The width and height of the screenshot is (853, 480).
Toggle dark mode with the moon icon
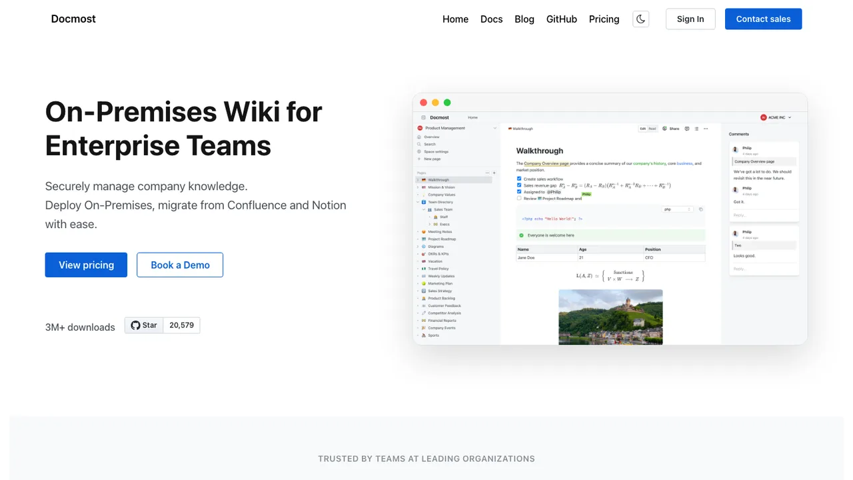point(640,19)
